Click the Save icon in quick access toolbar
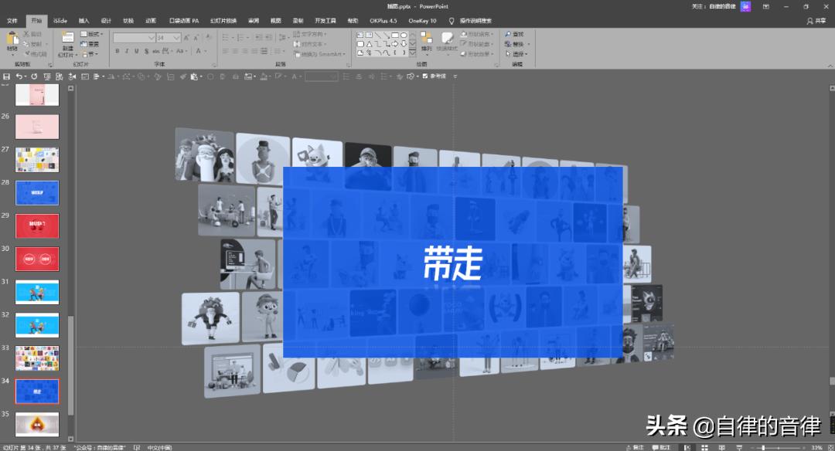The height and width of the screenshot is (451, 835). point(6,76)
